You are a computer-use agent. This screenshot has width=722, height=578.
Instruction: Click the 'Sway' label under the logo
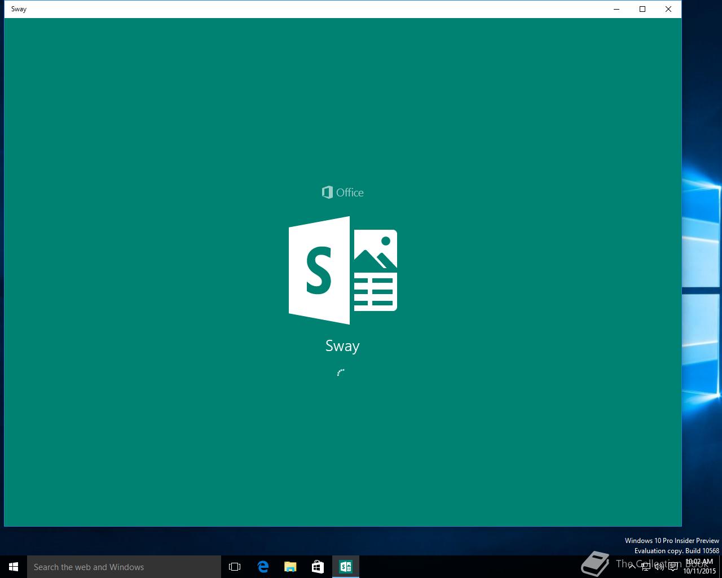point(342,346)
